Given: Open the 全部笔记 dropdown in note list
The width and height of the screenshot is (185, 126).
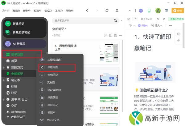Looking at the screenshot, I should 59,29.
